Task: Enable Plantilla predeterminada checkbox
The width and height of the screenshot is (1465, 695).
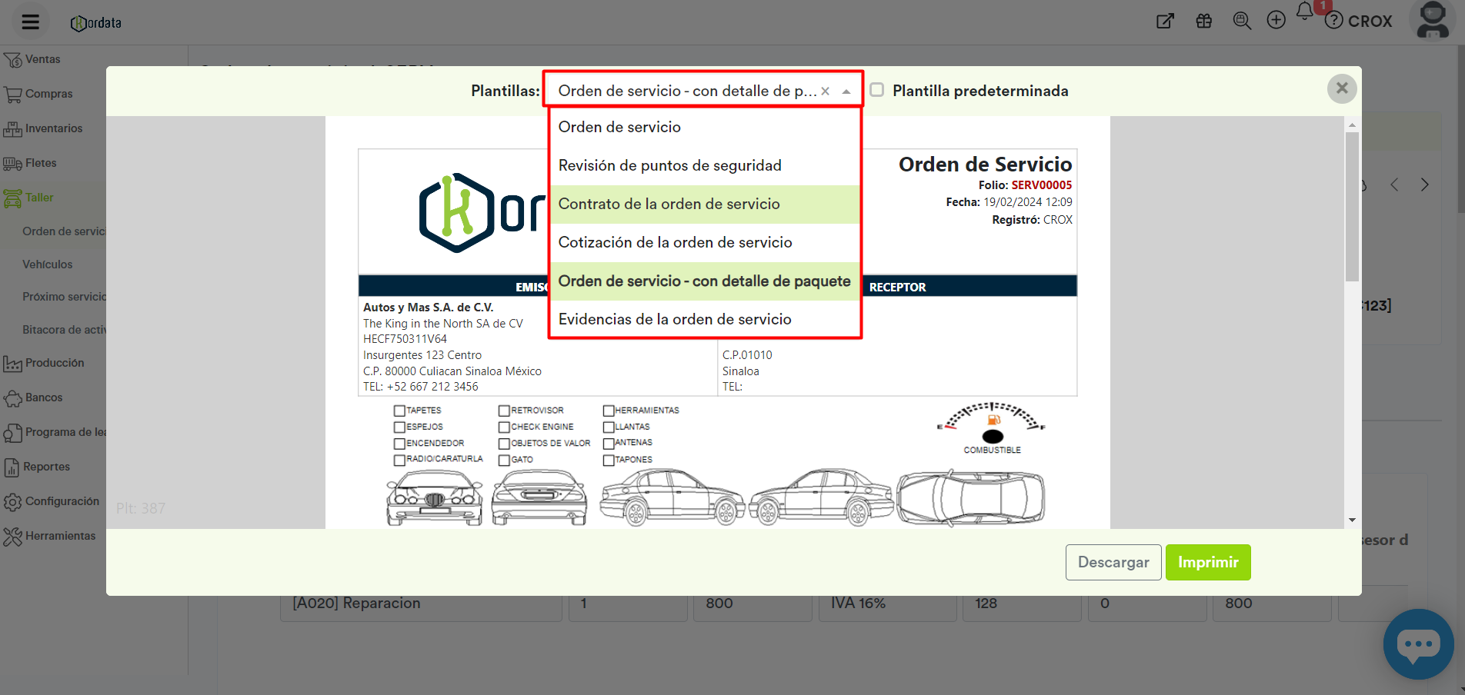Action: click(877, 90)
